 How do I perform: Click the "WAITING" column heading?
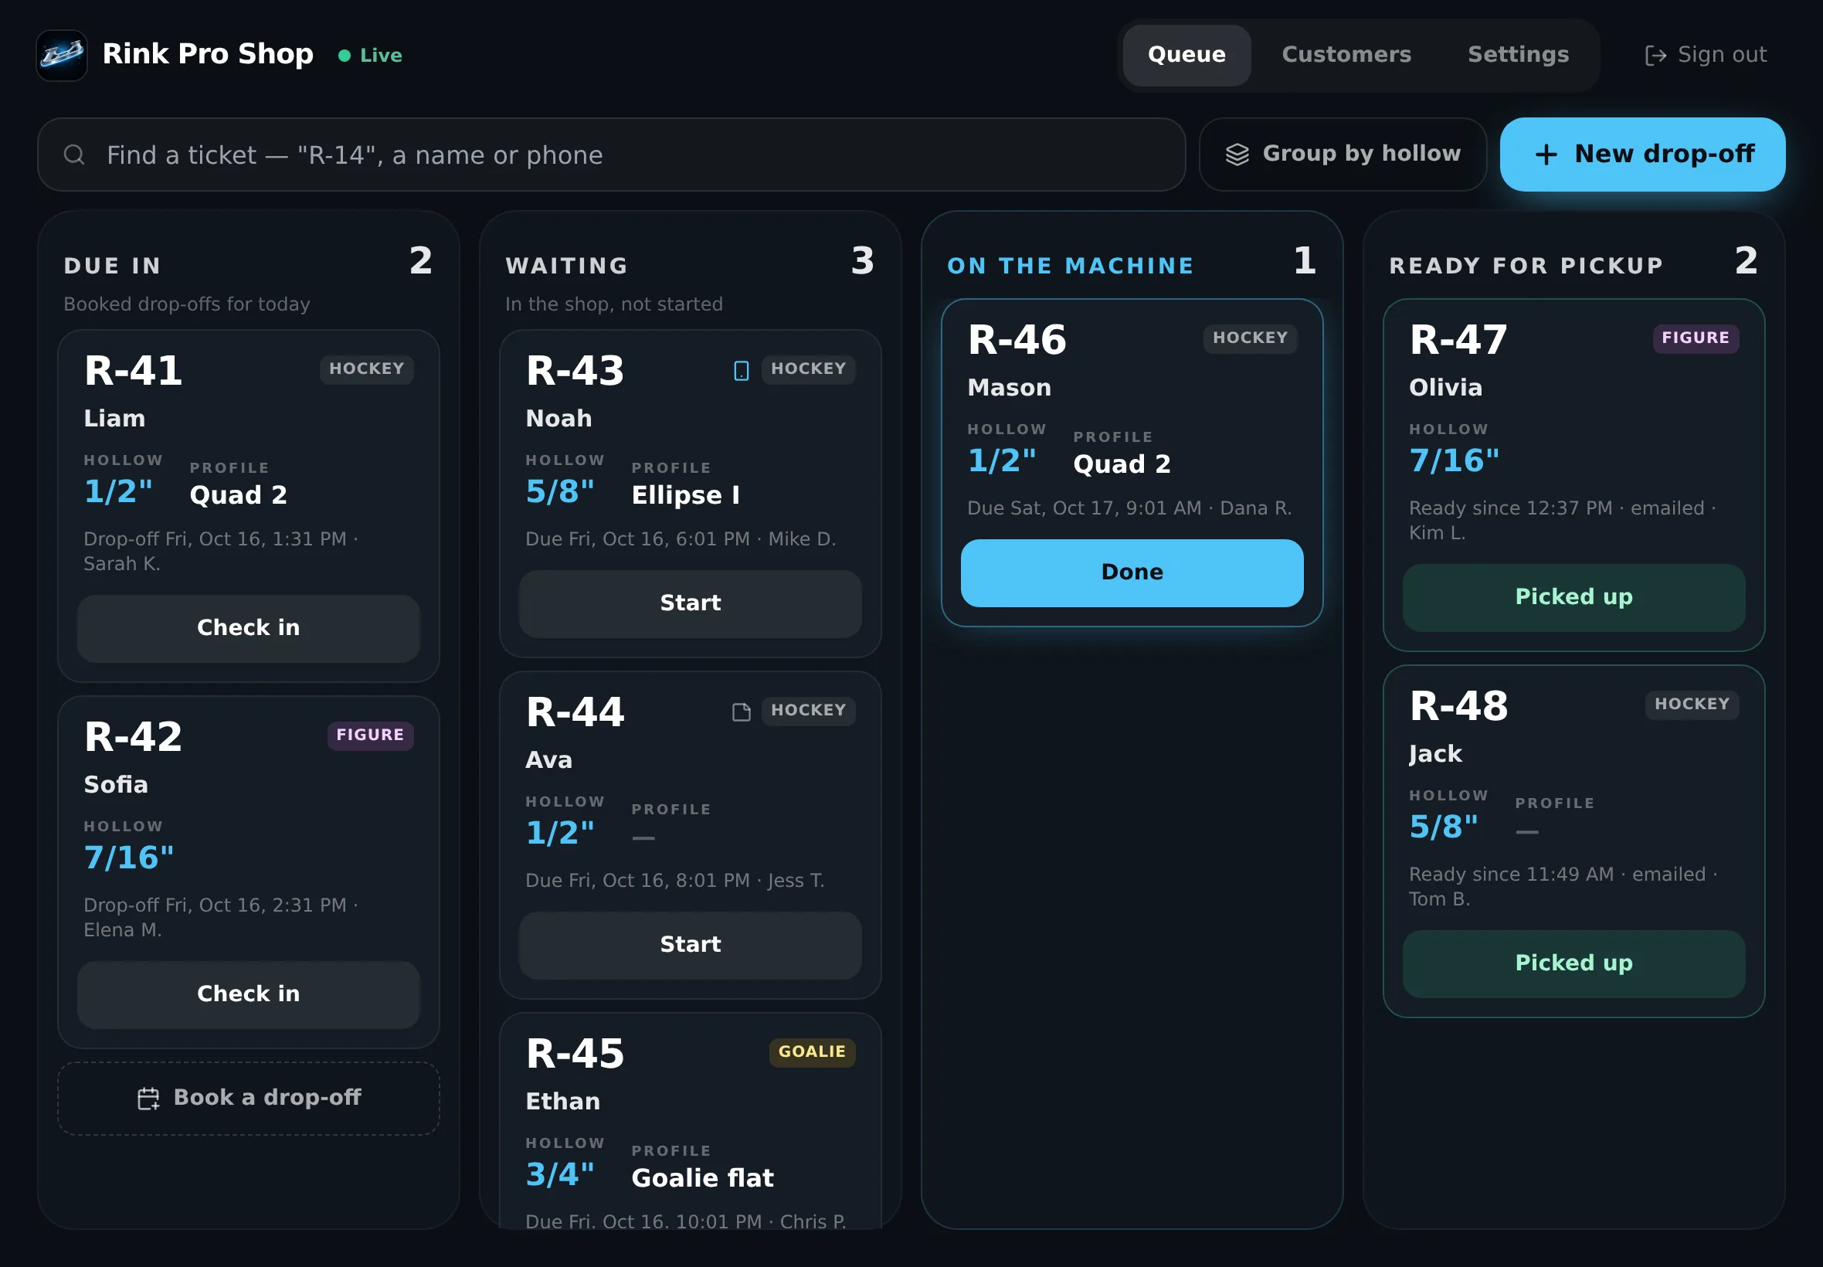pyautogui.click(x=567, y=266)
